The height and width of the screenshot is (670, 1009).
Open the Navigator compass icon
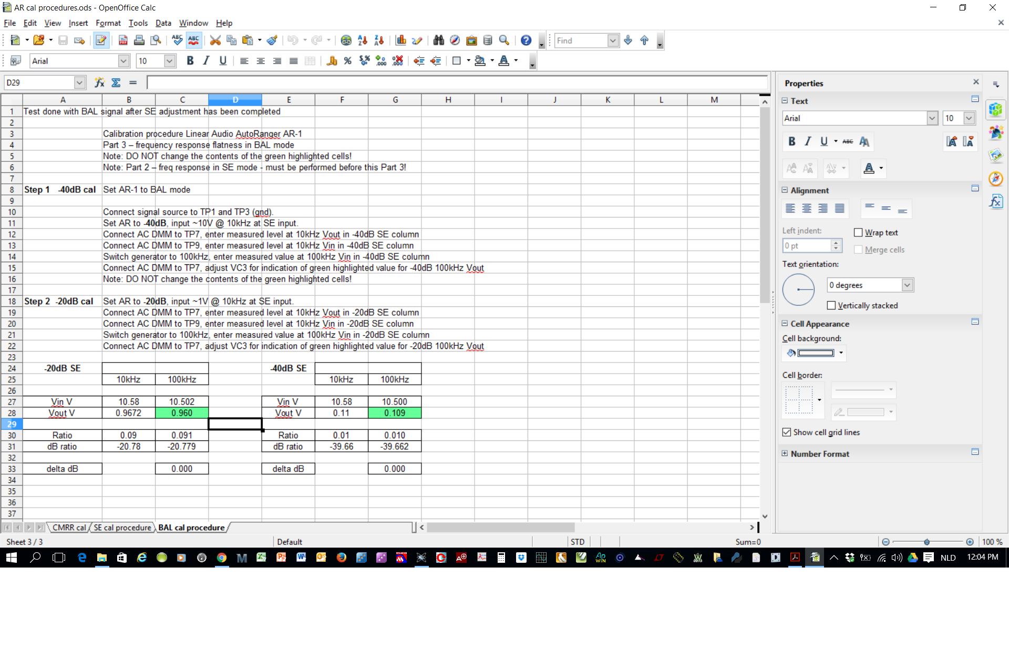pos(455,40)
